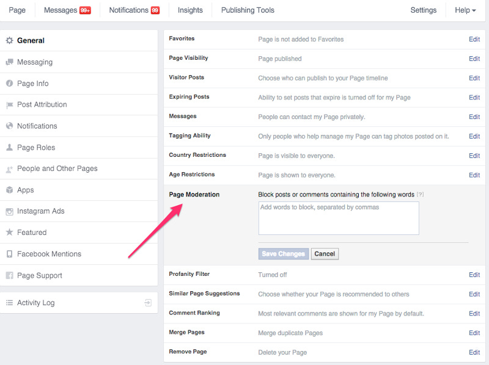
Task: Switch to the Insights tab
Action: pos(190,10)
